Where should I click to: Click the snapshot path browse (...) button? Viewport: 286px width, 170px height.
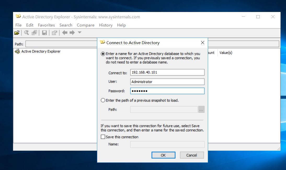[201, 109]
